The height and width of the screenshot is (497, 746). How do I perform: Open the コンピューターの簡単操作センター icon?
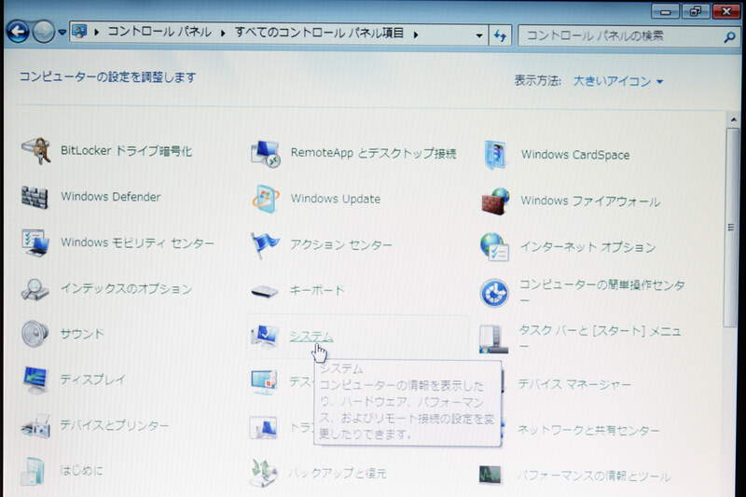495,293
